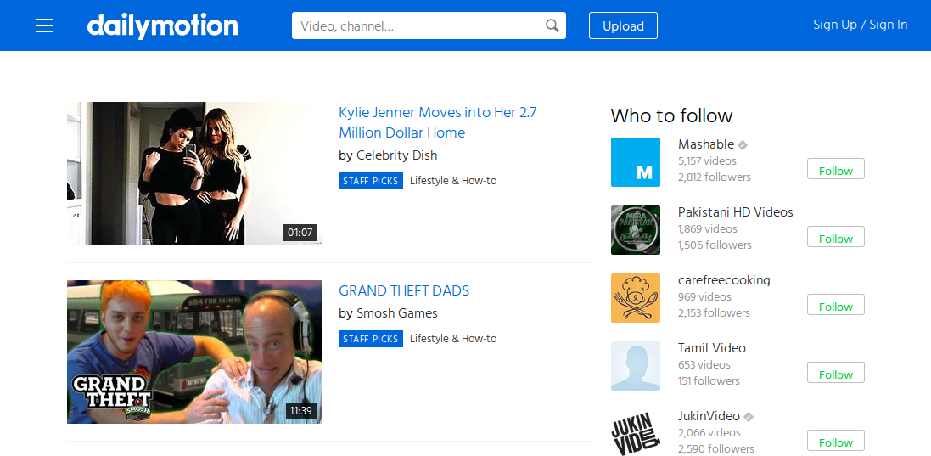Visit the Celebrity Dish channel
The width and height of the screenshot is (931, 456).
396,155
